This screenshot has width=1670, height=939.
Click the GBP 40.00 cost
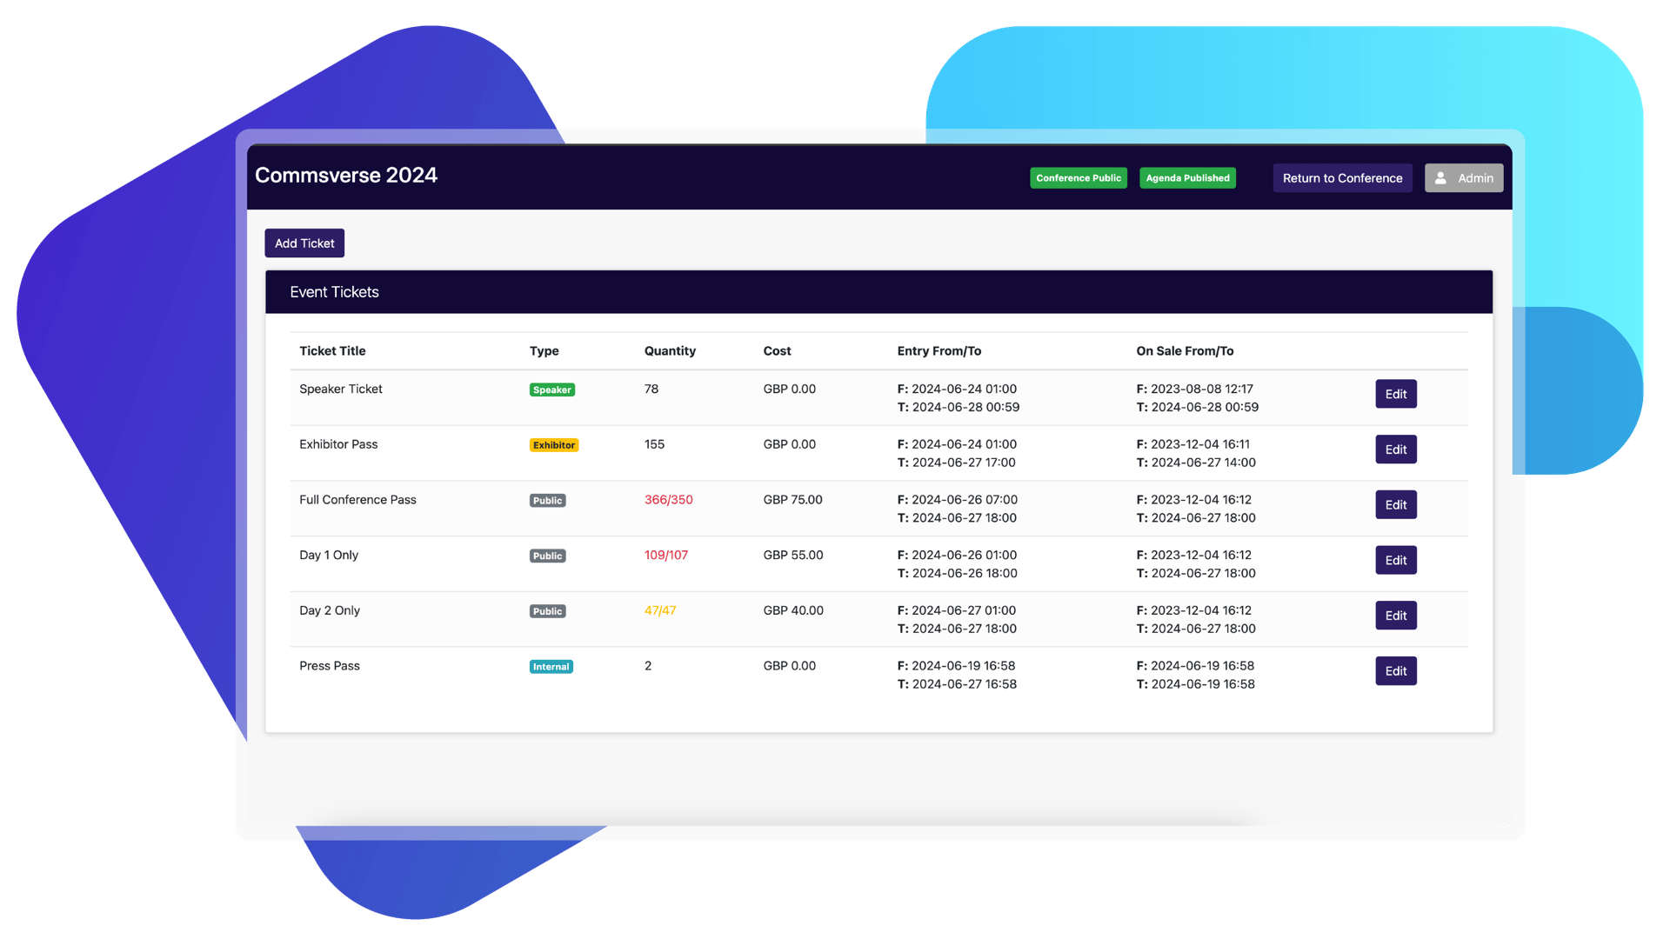[793, 611]
